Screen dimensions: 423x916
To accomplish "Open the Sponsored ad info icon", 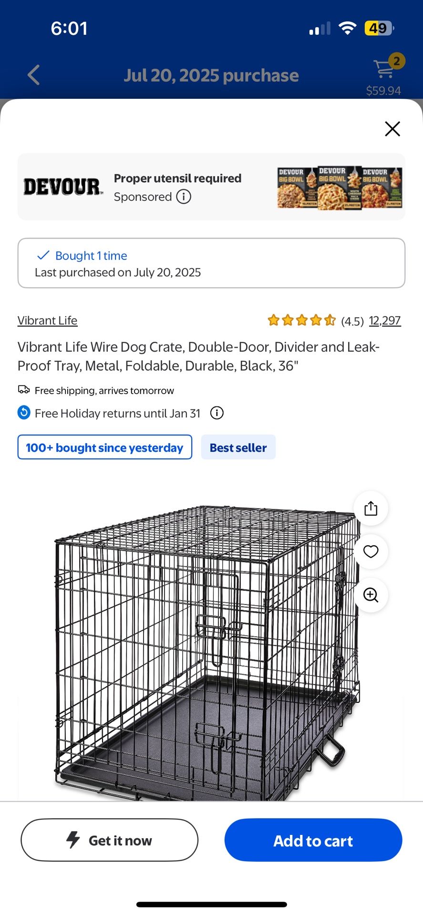I will (184, 197).
